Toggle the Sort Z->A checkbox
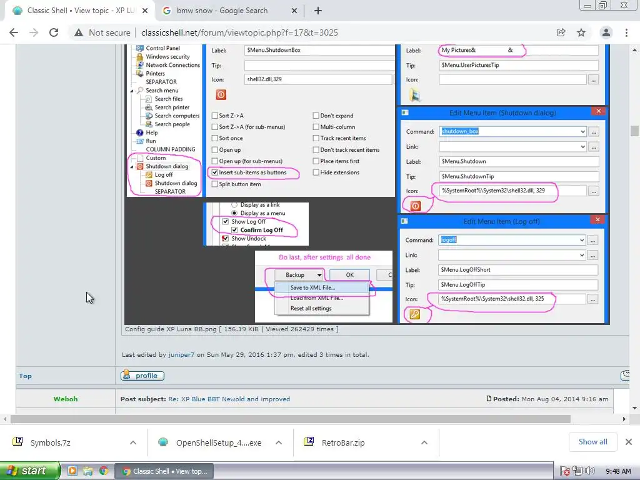Screen dimensions: 640x480 tap(215, 116)
